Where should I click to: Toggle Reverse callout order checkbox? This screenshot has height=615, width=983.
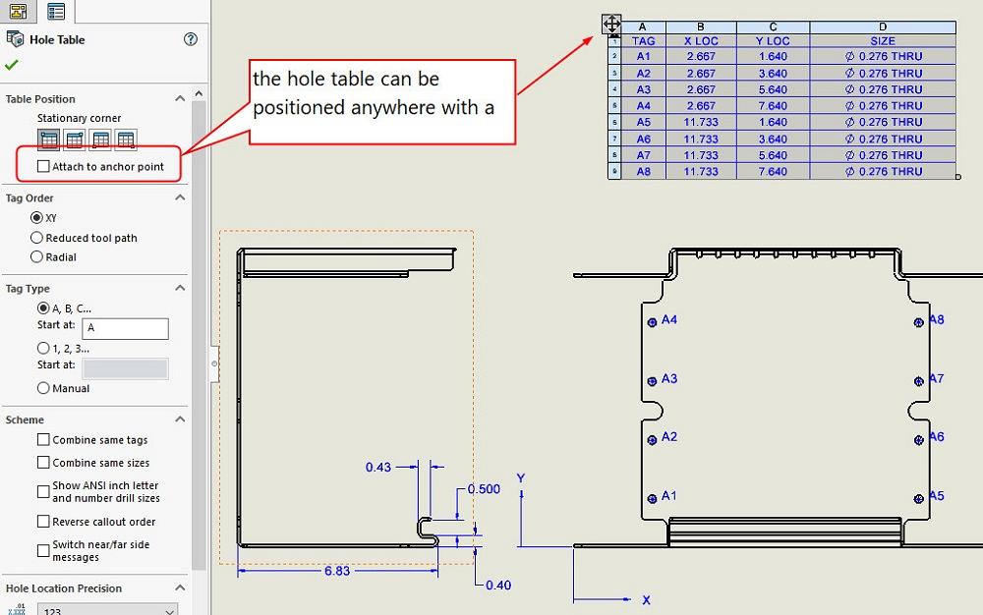click(43, 521)
